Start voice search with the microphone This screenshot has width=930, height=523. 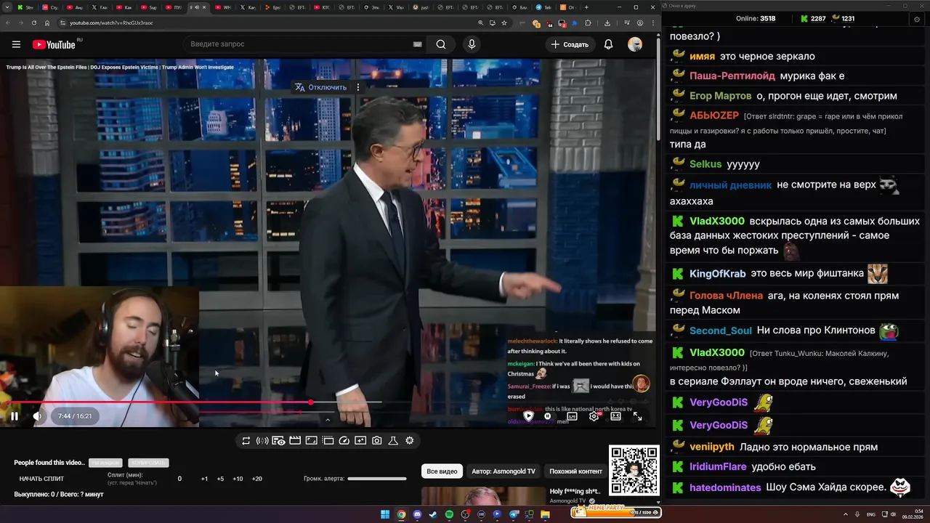click(x=472, y=44)
